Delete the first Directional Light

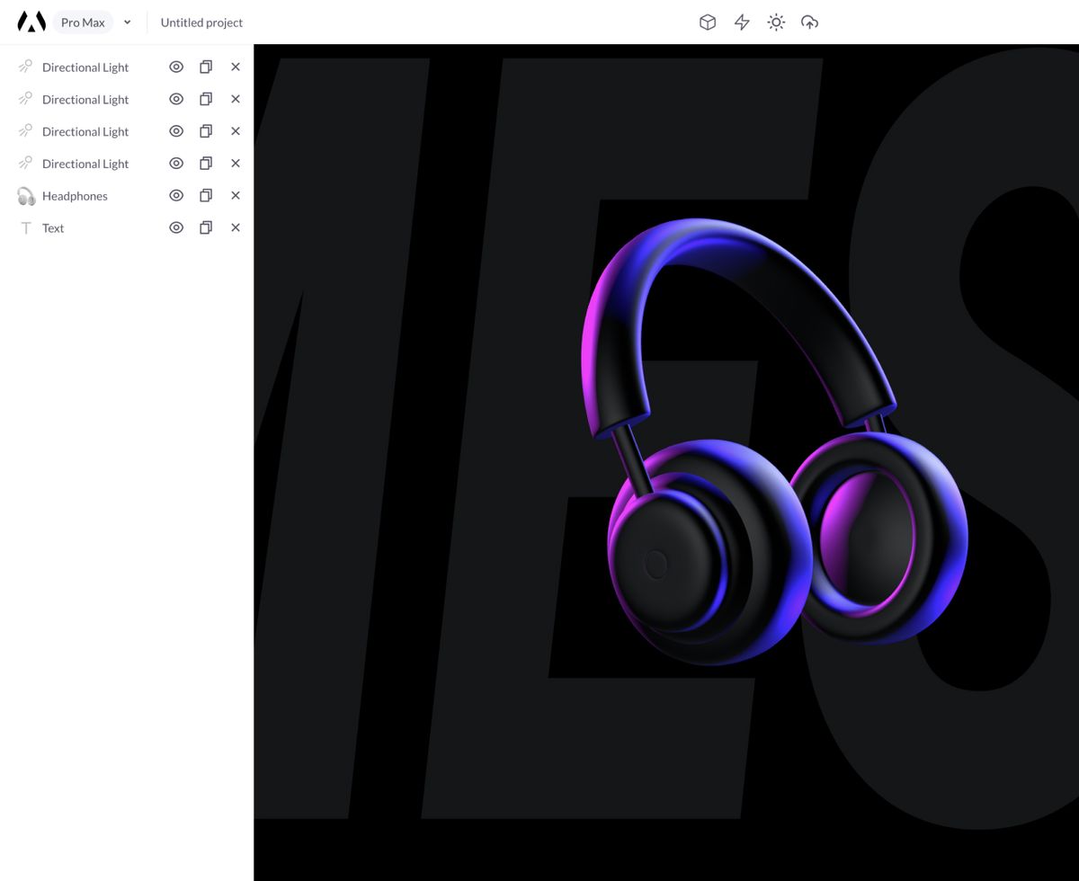(236, 67)
